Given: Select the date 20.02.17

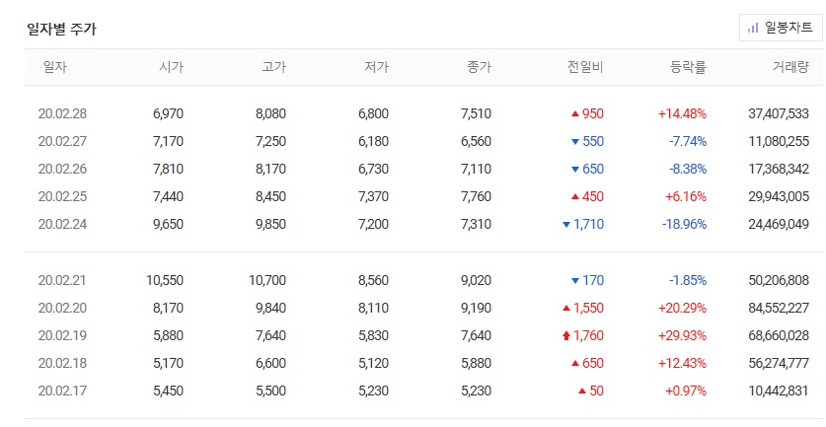Looking at the screenshot, I should (62, 391).
